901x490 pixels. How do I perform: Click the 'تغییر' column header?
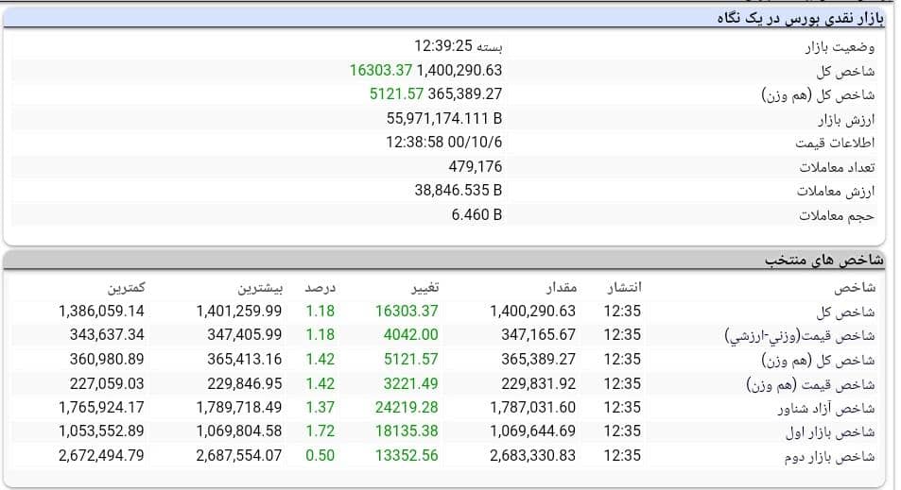point(425,287)
